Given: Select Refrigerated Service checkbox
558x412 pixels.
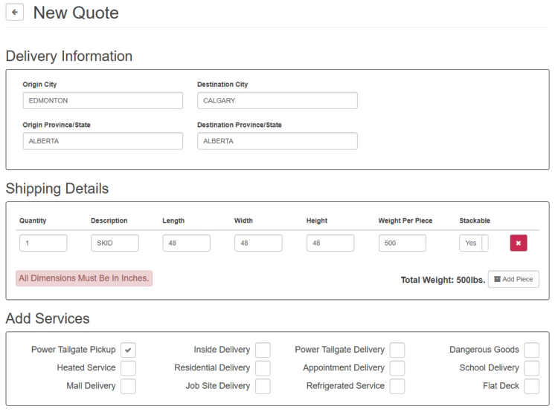Looking at the screenshot, I should 397,386.
